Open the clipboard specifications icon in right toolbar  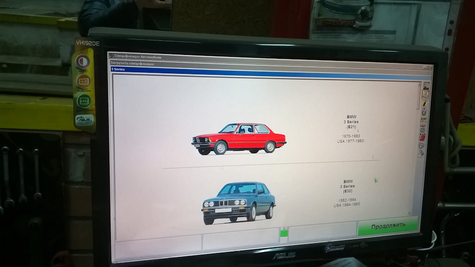(x=426, y=94)
